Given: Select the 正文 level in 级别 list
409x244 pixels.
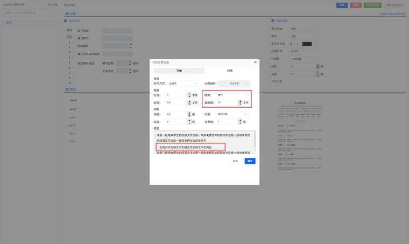Looking at the screenshot, I should click(x=69, y=37).
